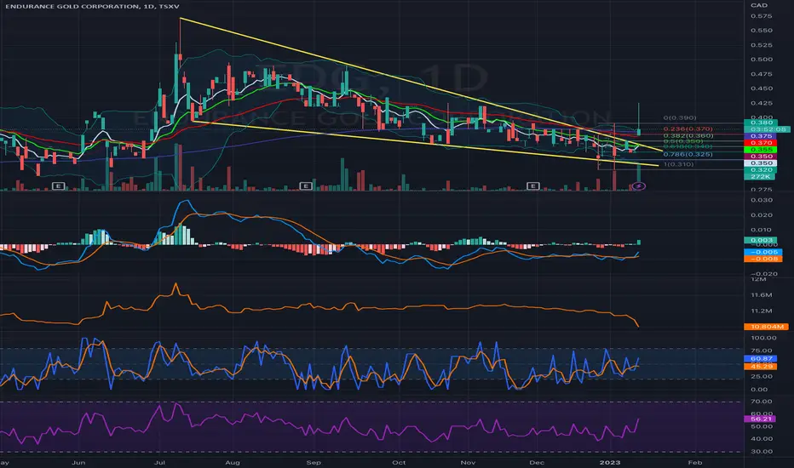Click the 0.575 price axis tick
This screenshot has width=794, height=468.
(762, 16)
